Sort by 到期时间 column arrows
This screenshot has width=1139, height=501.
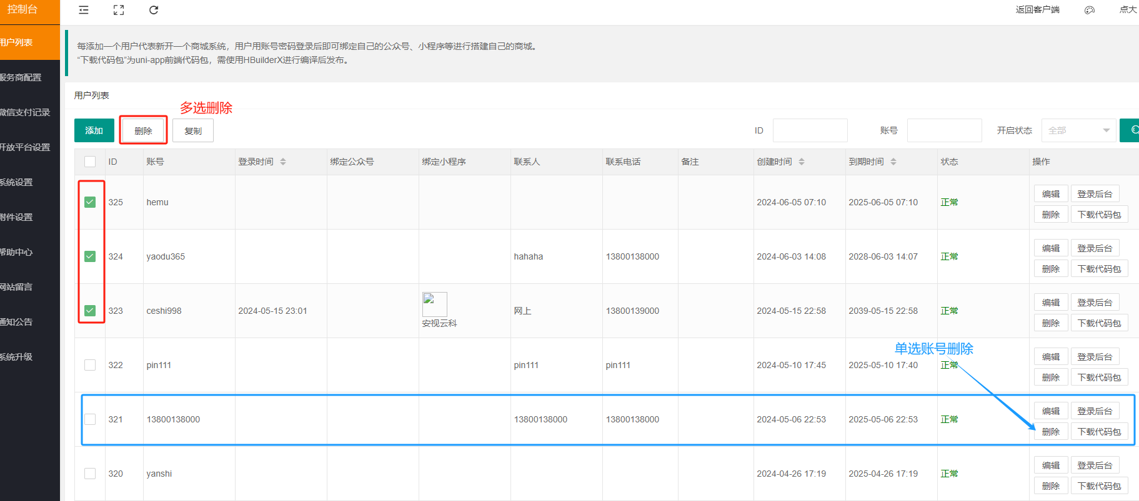(x=893, y=162)
